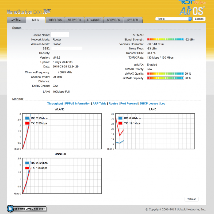Click the Refresh button
Screen dimensions: 214x214
point(192,199)
